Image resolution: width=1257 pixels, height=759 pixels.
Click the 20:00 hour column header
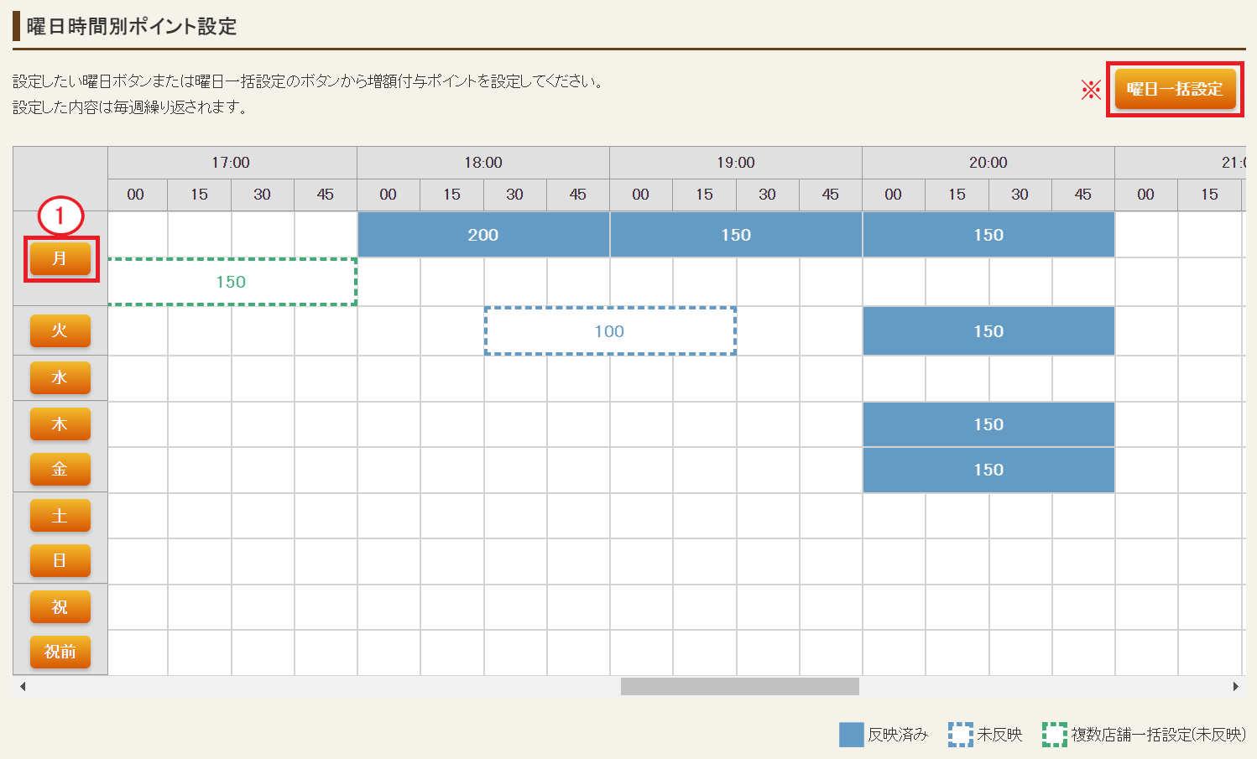(988, 163)
